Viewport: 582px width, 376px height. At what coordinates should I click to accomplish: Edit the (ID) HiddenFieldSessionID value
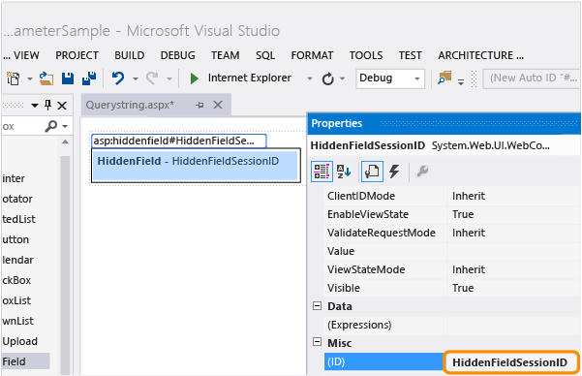(510, 362)
